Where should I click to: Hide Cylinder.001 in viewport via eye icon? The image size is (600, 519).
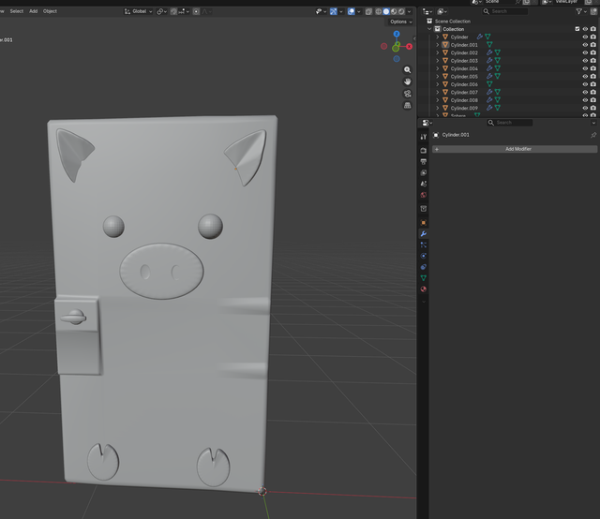pyautogui.click(x=585, y=45)
